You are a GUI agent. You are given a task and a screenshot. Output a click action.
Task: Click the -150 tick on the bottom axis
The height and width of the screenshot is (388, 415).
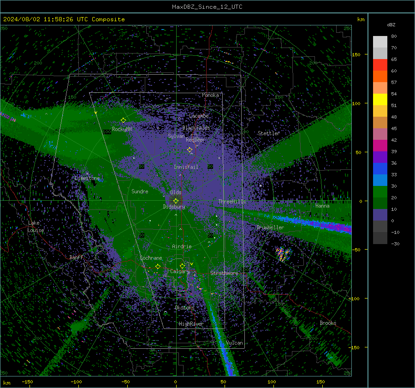27,382
